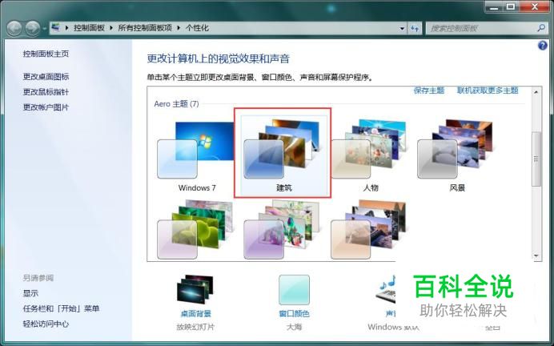Click 保存主题 link

(x=429, y=91)
